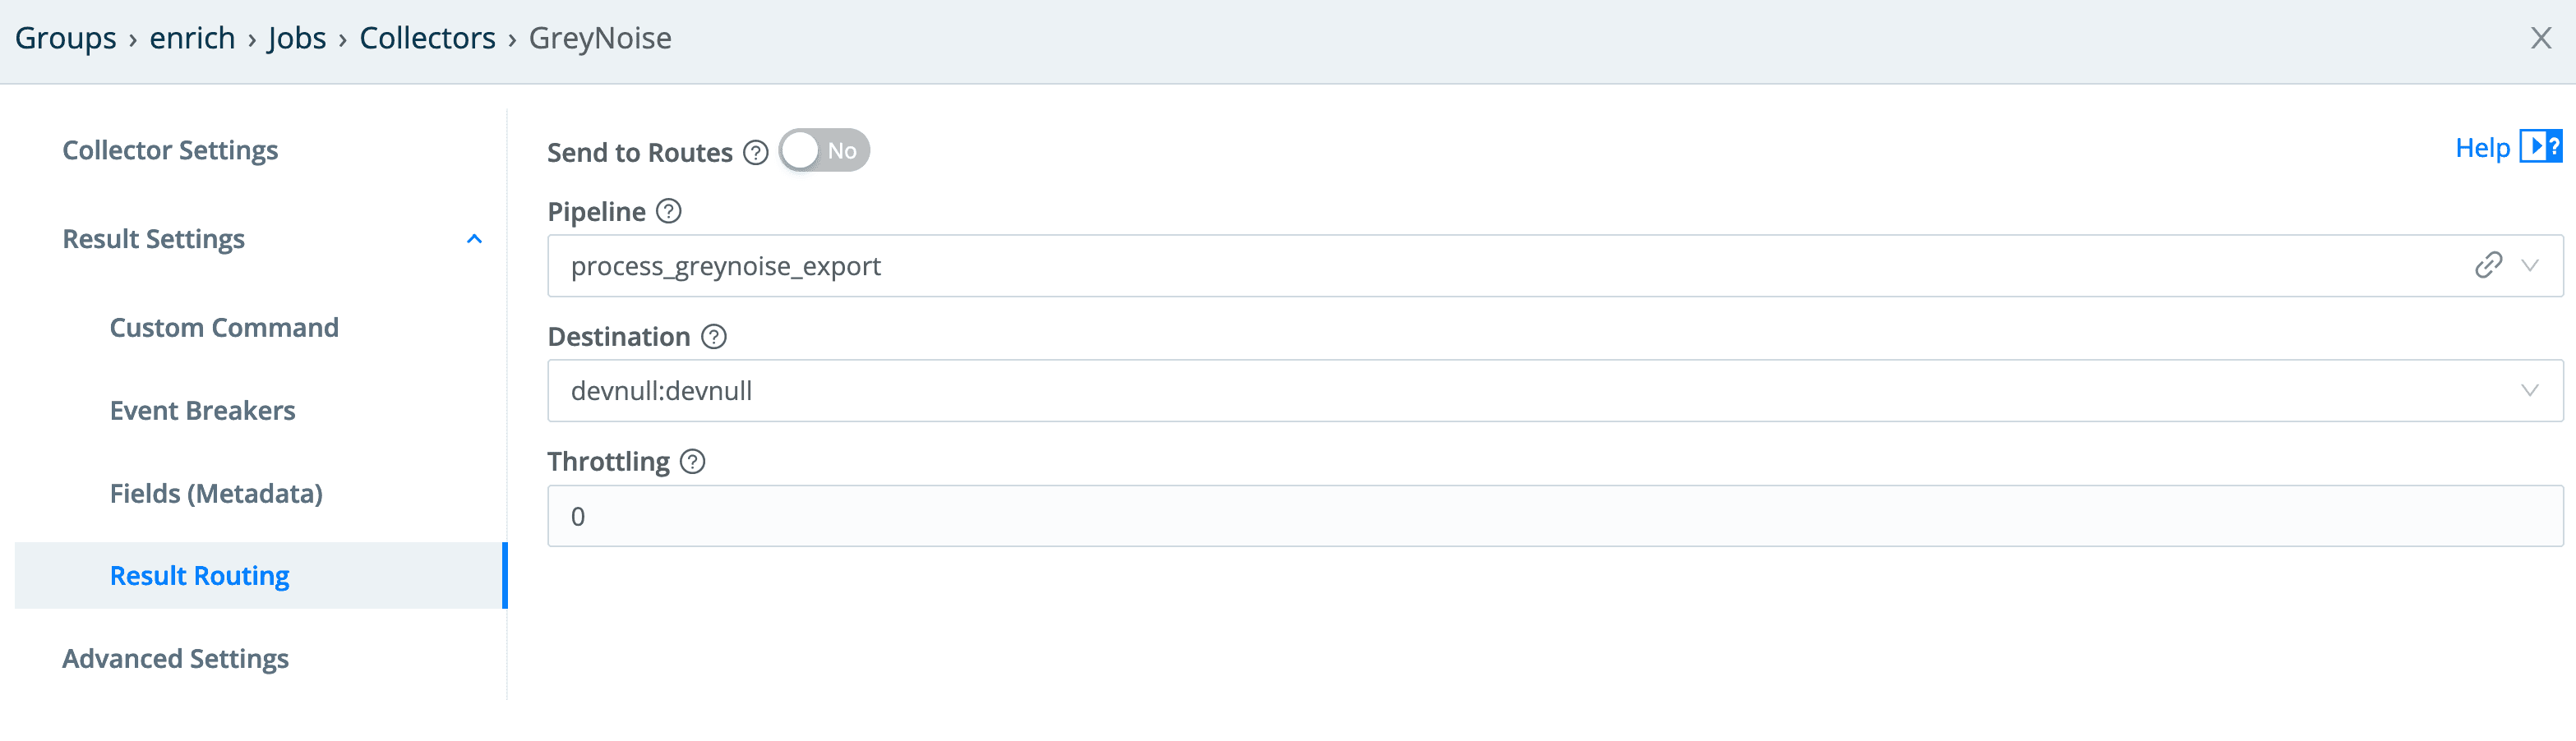The width and height of the screenshot is (2576, 741).
Task: Select Custom Command in sidebar
Action: (x=224, y=327)
